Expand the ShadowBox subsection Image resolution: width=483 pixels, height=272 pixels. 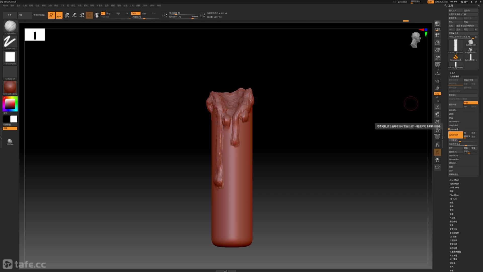(x=454, y=122)
